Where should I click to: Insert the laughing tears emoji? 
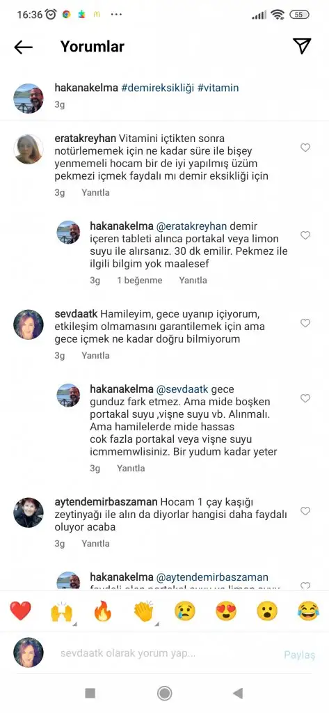click(x=309, y=611)
